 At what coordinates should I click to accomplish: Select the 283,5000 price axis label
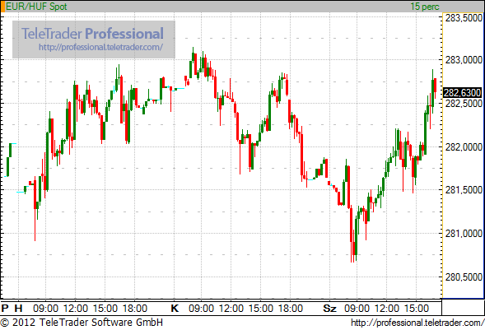(x=464, y=18)
